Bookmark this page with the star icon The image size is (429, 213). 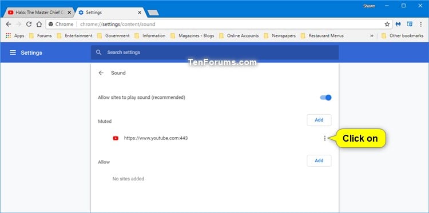point(387,25)
